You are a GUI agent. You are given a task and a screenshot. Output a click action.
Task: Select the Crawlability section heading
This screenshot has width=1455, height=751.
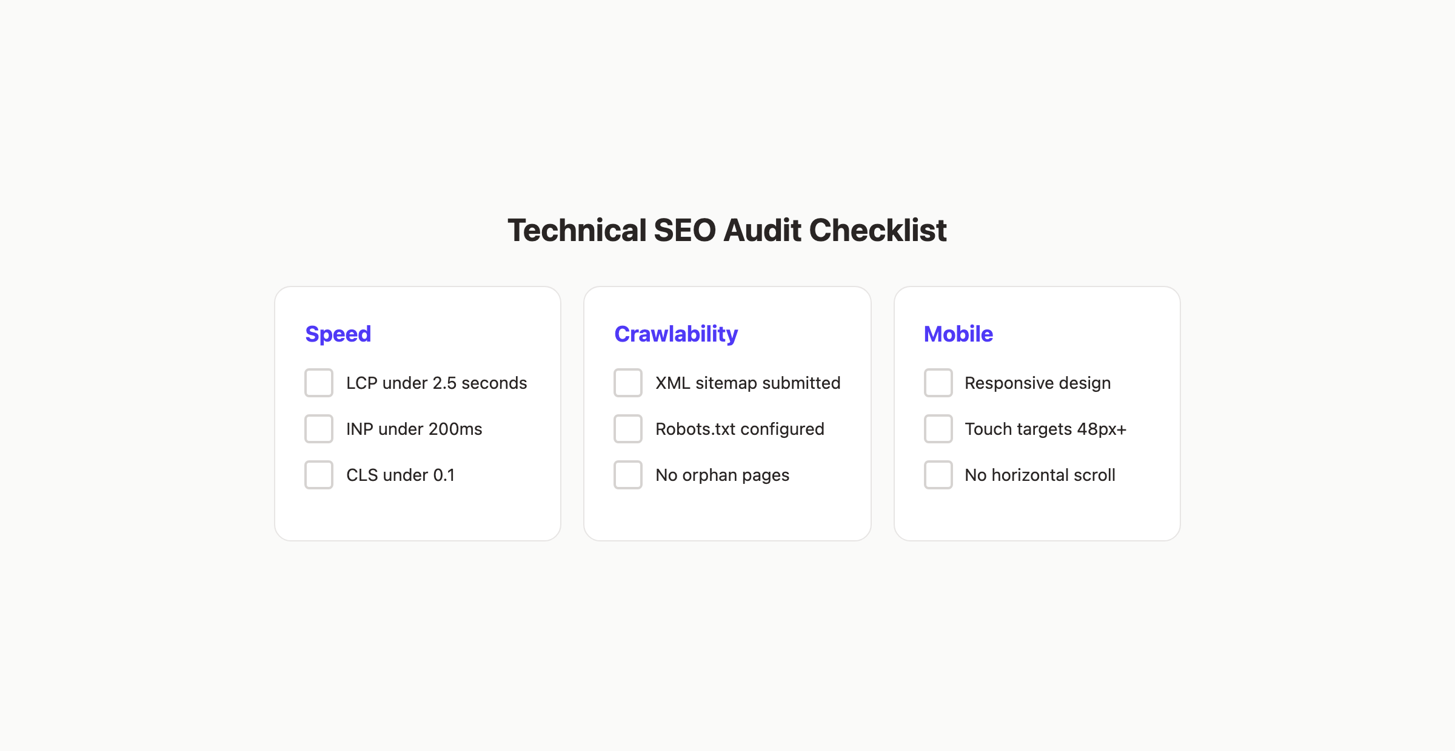tap(676, 334)
